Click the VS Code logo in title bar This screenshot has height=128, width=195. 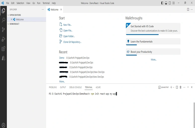3,3
